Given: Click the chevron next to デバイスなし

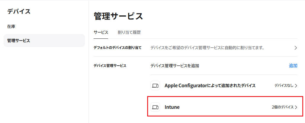Looking at the screenshot, I should pos(296,86).
